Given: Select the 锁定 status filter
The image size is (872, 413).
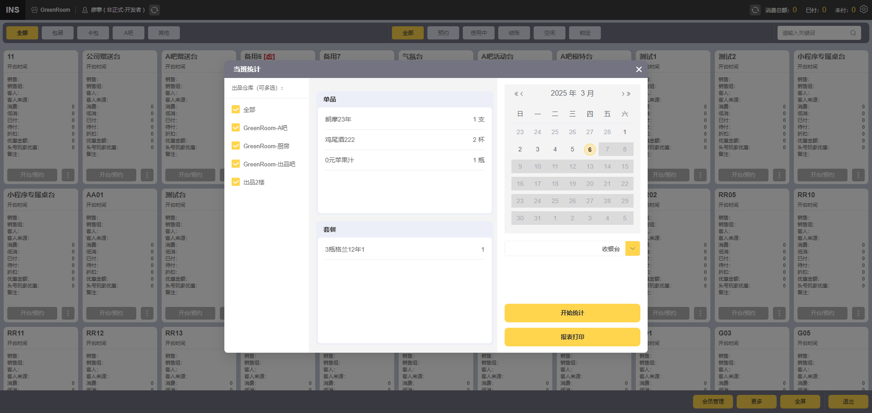Looking at the screenshot, I should [x=585, y=33].
